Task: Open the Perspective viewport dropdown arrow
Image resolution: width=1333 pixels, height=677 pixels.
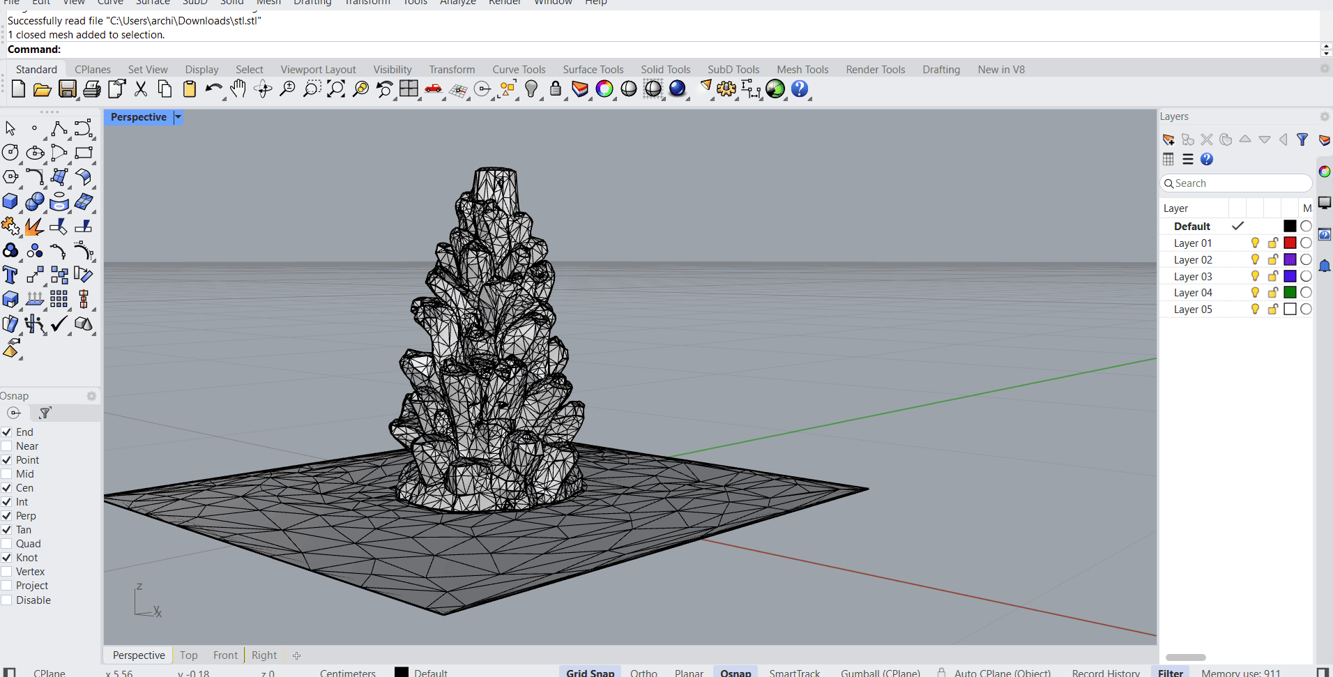Action: [178, 117]
